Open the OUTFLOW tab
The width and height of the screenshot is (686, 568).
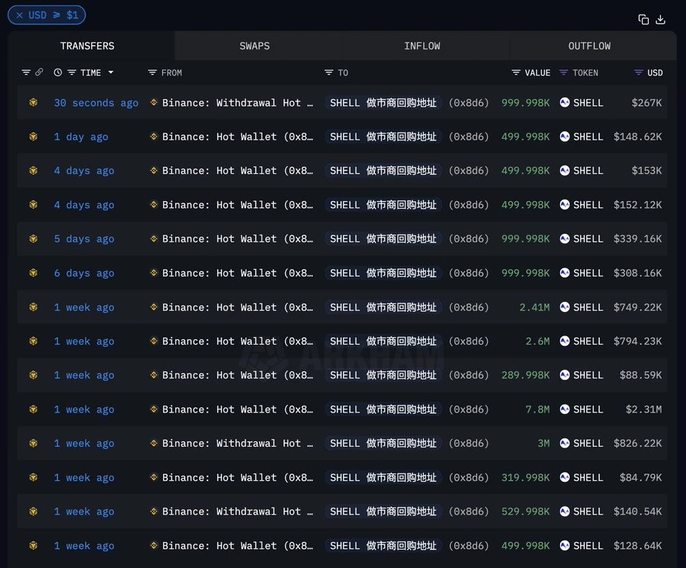589,46
